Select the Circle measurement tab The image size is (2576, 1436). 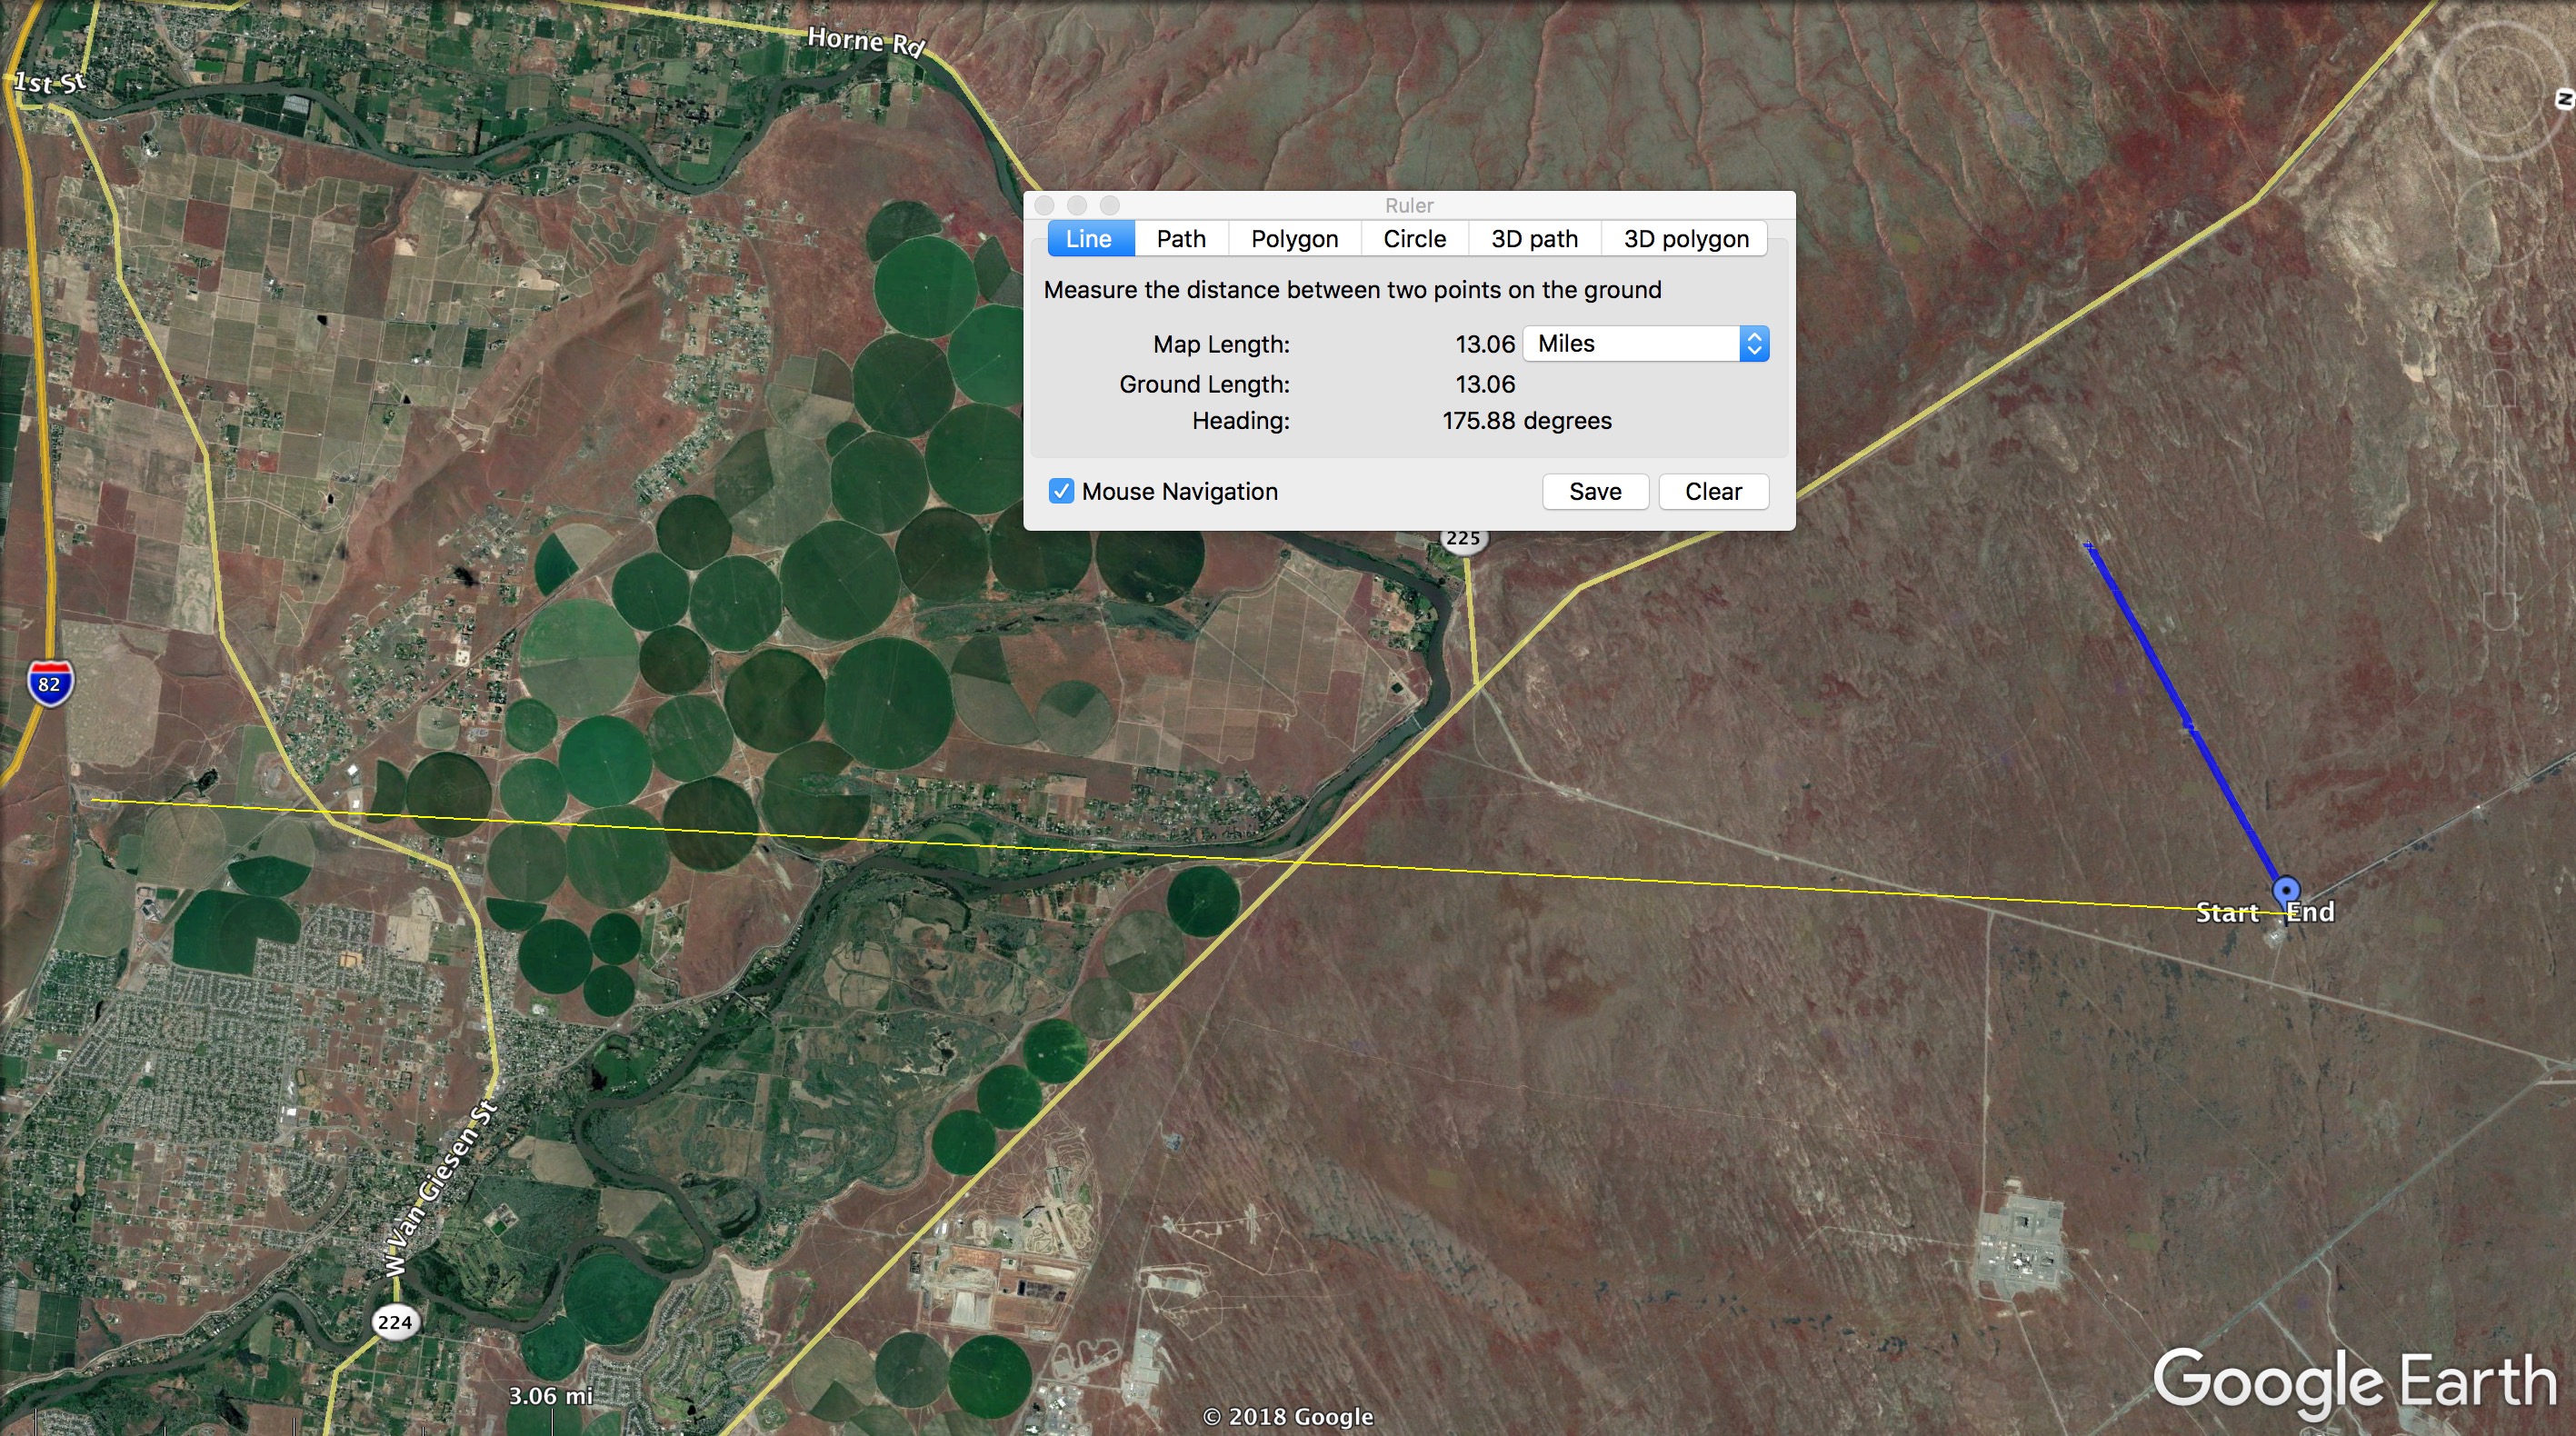pos(1414,239)
